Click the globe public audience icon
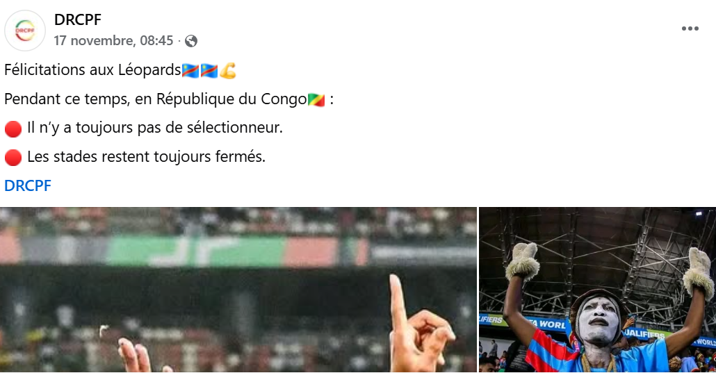 (x=191, y=41)
